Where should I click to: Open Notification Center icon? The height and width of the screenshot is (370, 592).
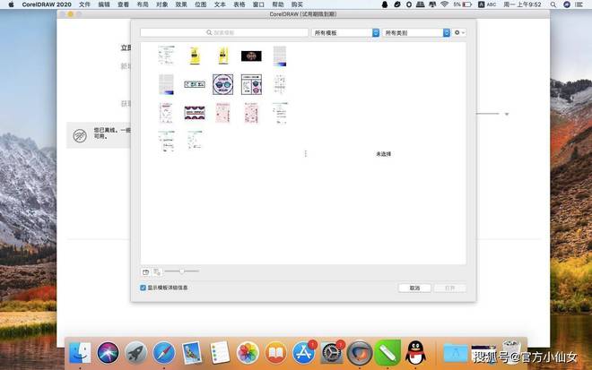579,4
